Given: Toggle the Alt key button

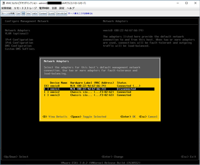Looking at the screenshot, I should (23, 14).
